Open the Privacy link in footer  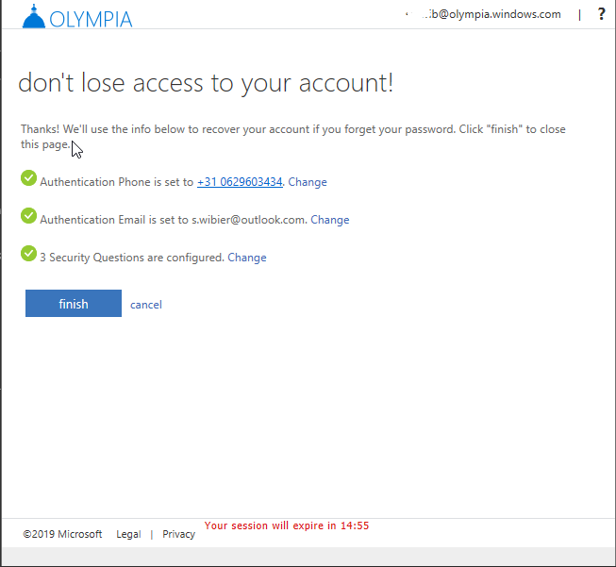(178, 534)
